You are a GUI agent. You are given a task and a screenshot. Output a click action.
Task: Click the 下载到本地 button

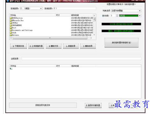[18, 46]
